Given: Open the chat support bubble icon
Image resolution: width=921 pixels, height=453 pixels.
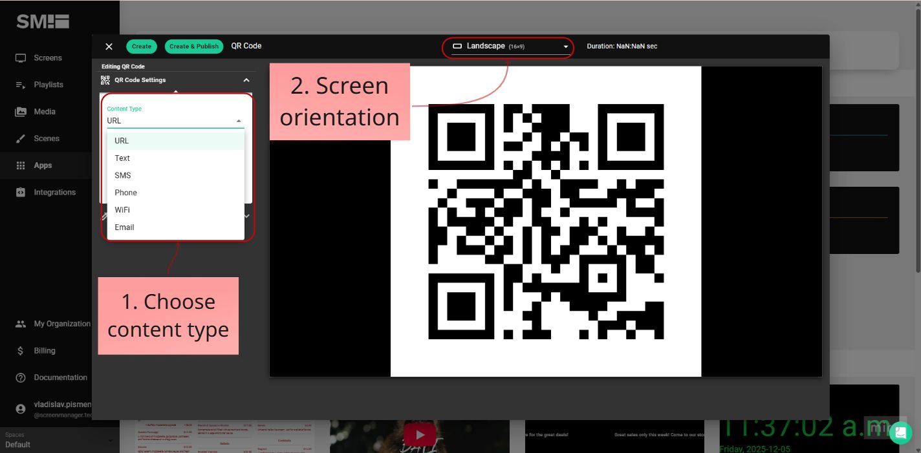Looking at the screenshot, I should tap(901, 433).
